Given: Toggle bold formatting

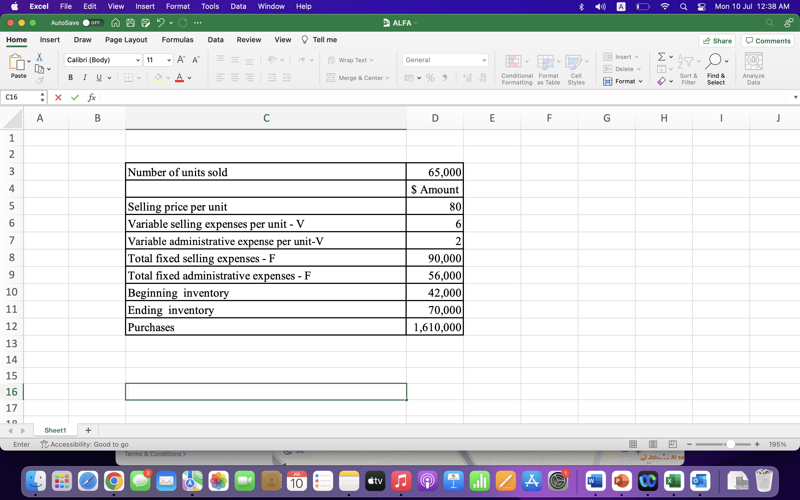Looking at the screenshot, I should pyautogui.click(x=70, y=77).
